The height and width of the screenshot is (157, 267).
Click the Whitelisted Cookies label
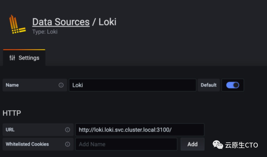tap(27, 144)
